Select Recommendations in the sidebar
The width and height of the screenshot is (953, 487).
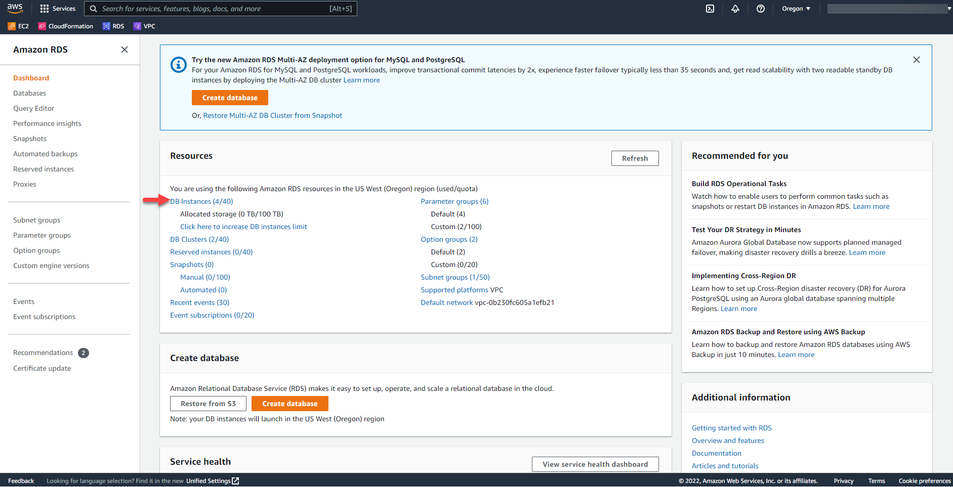[43, 352]
